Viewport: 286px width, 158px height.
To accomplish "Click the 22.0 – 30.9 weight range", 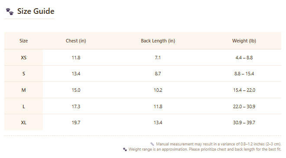I will pos(244,106).
